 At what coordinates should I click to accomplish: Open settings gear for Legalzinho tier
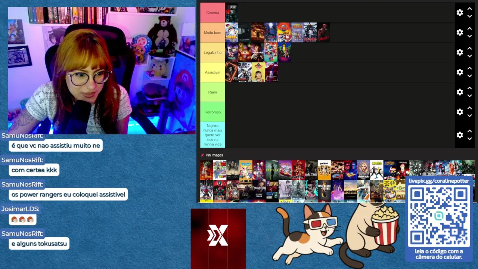pyautogui.click(x=460, y=52)
